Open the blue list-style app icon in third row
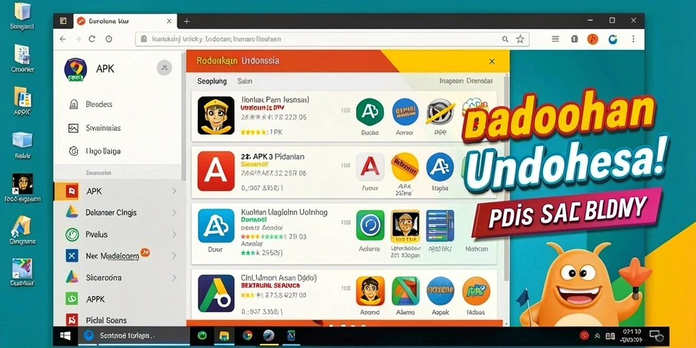Viewport: 696px width, 348px height. tap(440, 226)
